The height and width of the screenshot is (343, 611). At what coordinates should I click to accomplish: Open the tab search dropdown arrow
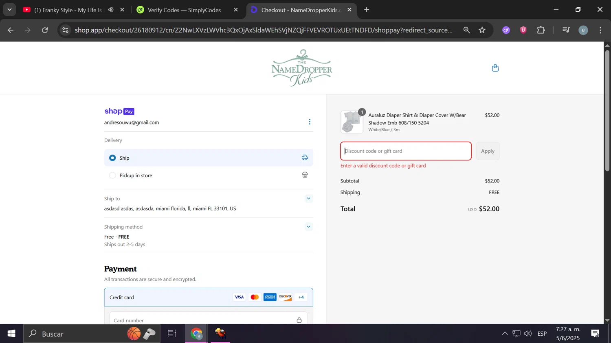click(x=9, y=10)
